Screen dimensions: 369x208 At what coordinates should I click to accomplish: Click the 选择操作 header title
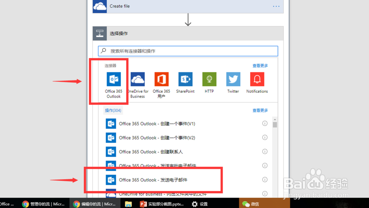coord(118,34)
